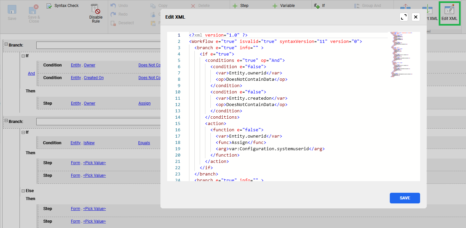Open the Created On field link
The height and width of the screenshot is (228, 466).
(x=94, y=78)
